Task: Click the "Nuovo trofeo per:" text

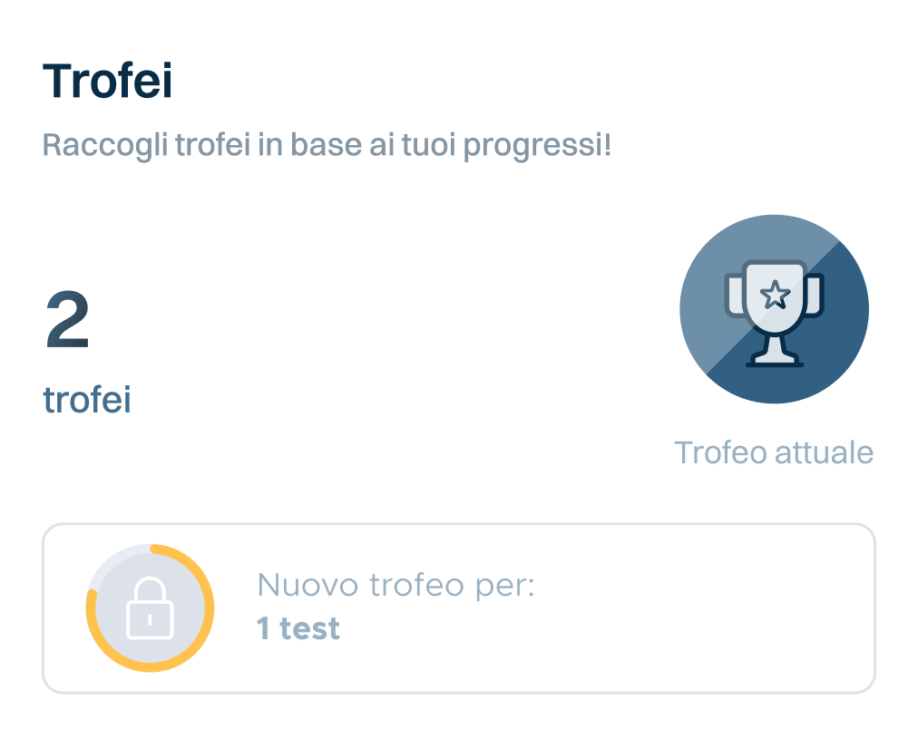Action: (396, 585)
